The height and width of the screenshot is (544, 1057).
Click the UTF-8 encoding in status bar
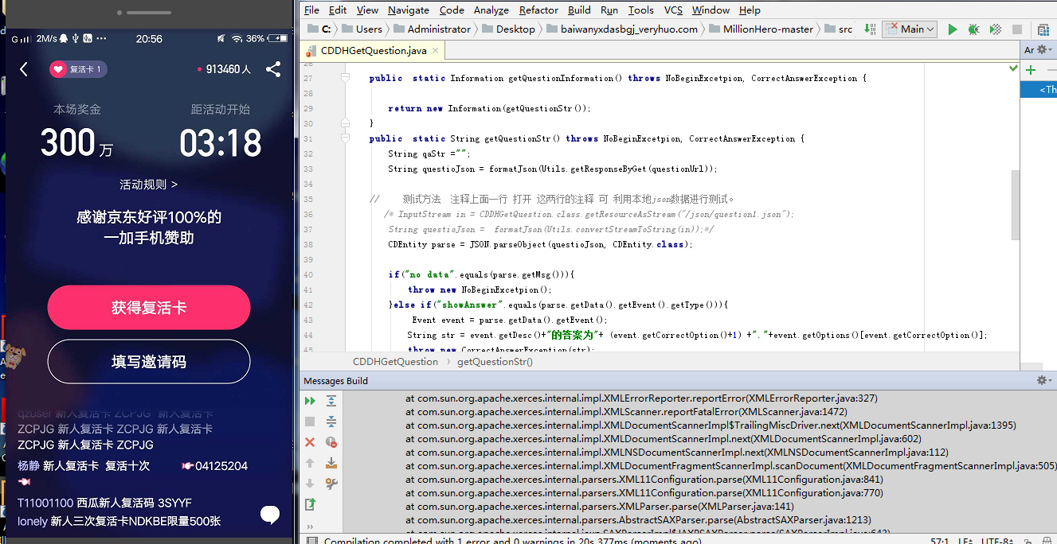996,542
